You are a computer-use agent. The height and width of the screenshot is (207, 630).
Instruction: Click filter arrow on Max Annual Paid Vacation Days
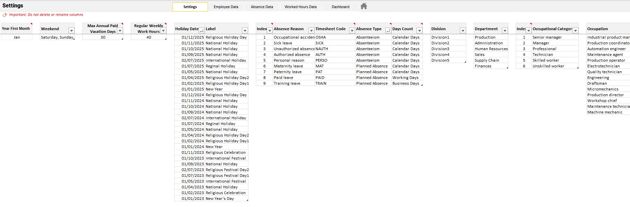pyautogui.click(x=120, y=31)
